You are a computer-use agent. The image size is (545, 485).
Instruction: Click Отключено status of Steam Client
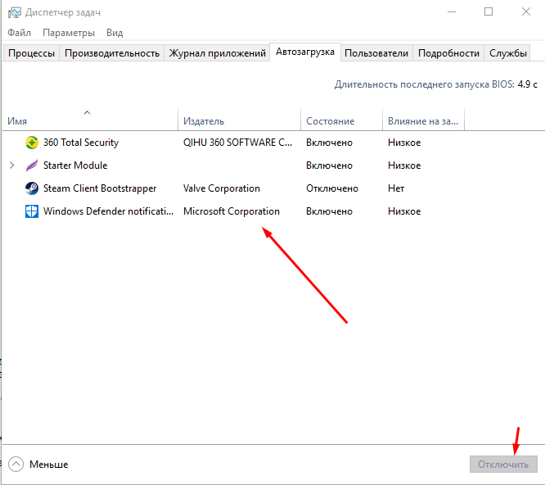(x=332, y=188)
